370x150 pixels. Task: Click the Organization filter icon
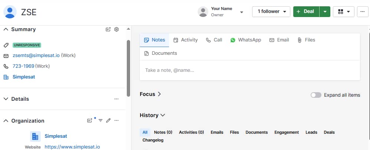point(100,120)
